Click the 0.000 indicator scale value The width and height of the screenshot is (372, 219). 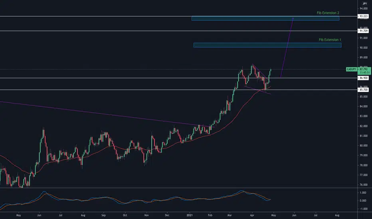(x=363, y=201)
